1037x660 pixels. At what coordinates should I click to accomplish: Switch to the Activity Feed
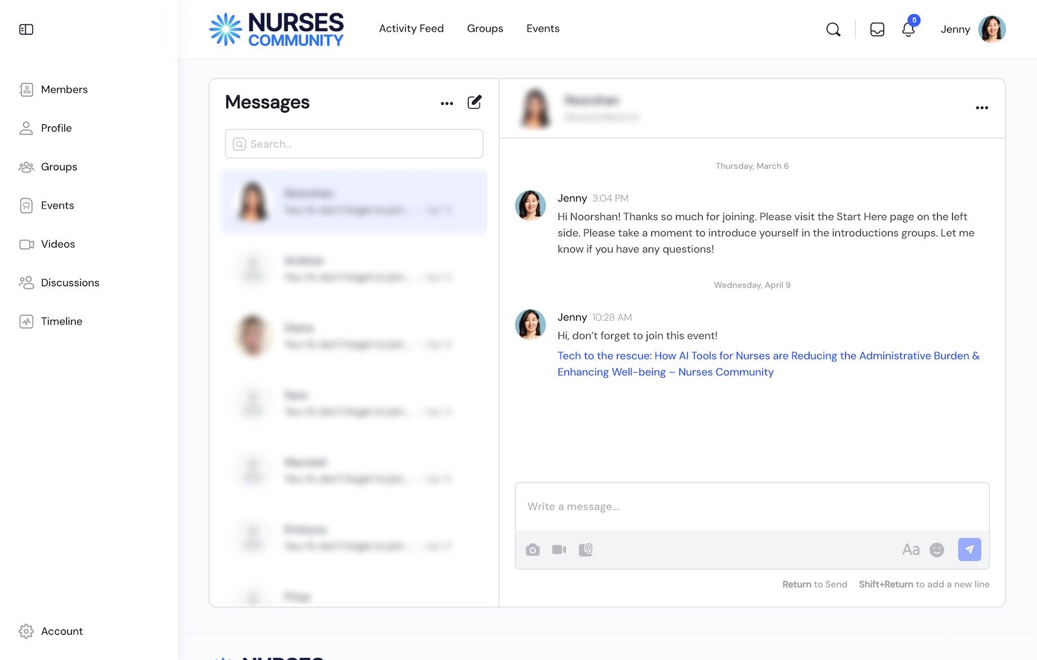tap(412, 28)
